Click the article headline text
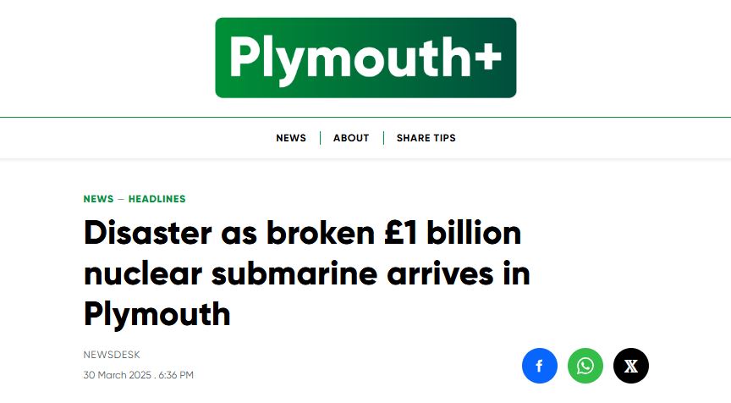 [305, 273]
